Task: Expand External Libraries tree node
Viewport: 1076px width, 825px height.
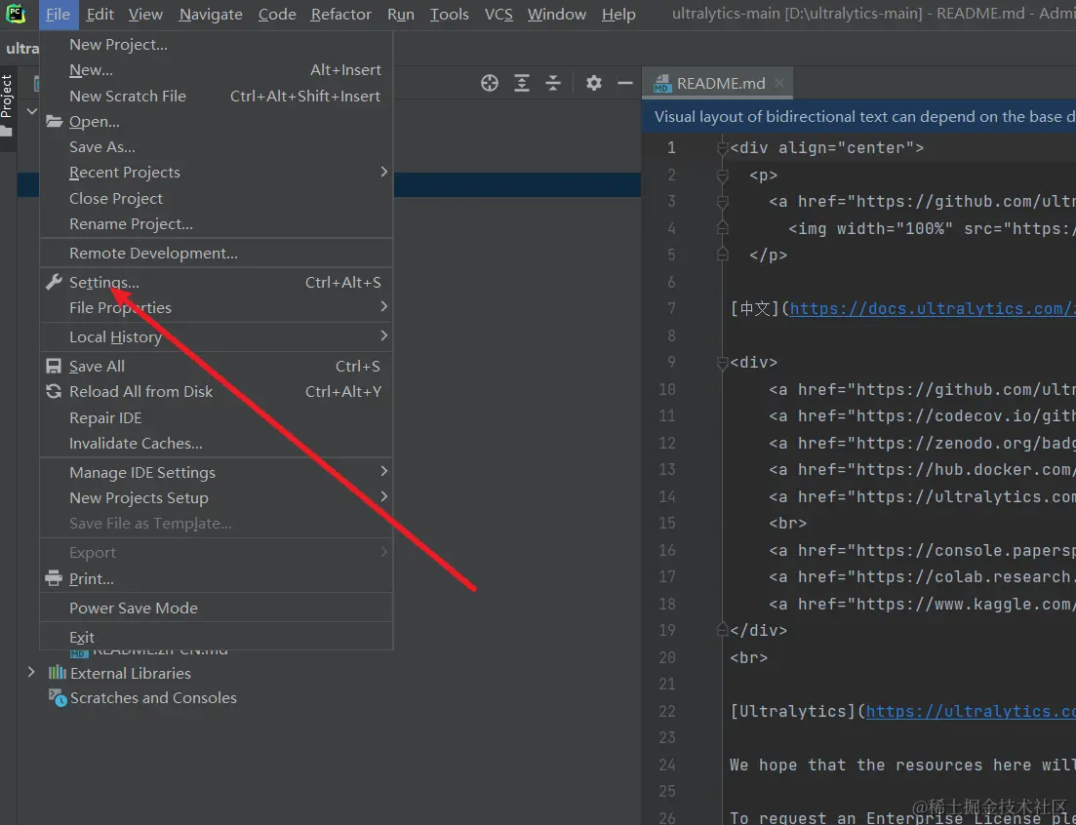Action: pos(31,673)
